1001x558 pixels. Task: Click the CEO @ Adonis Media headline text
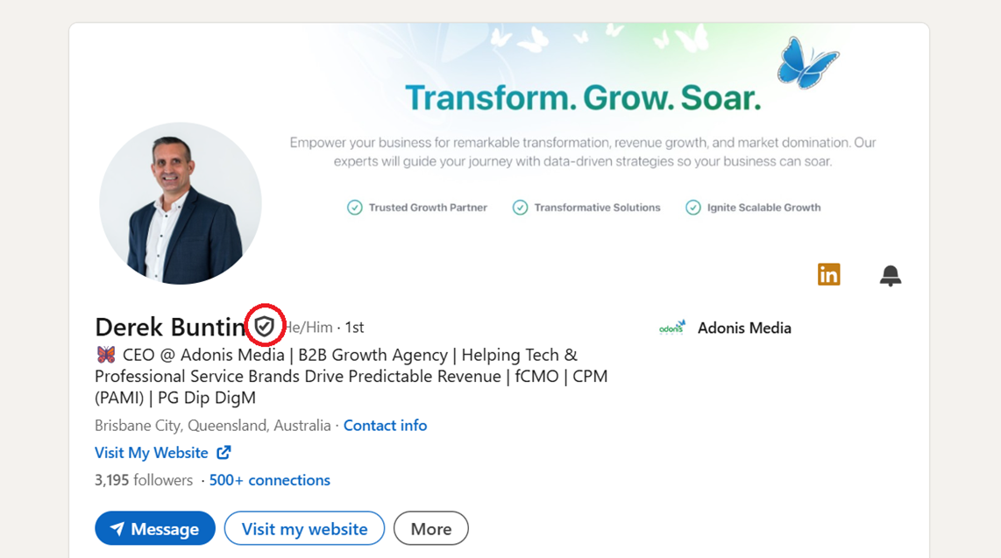pos(351,377)
